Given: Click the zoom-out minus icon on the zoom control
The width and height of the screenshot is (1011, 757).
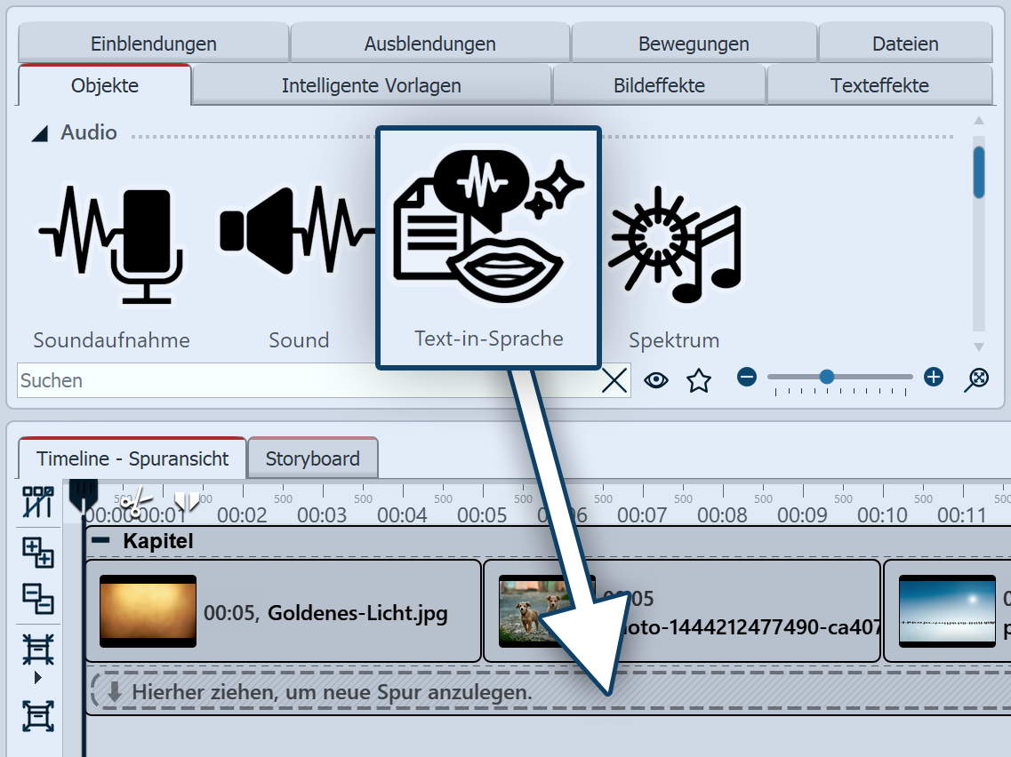Looking at the screenshot, I should point(747,377).
